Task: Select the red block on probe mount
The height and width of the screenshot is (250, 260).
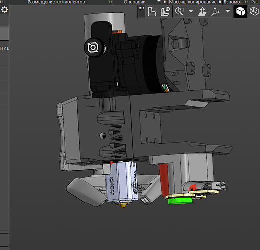Action: [164, 179]
